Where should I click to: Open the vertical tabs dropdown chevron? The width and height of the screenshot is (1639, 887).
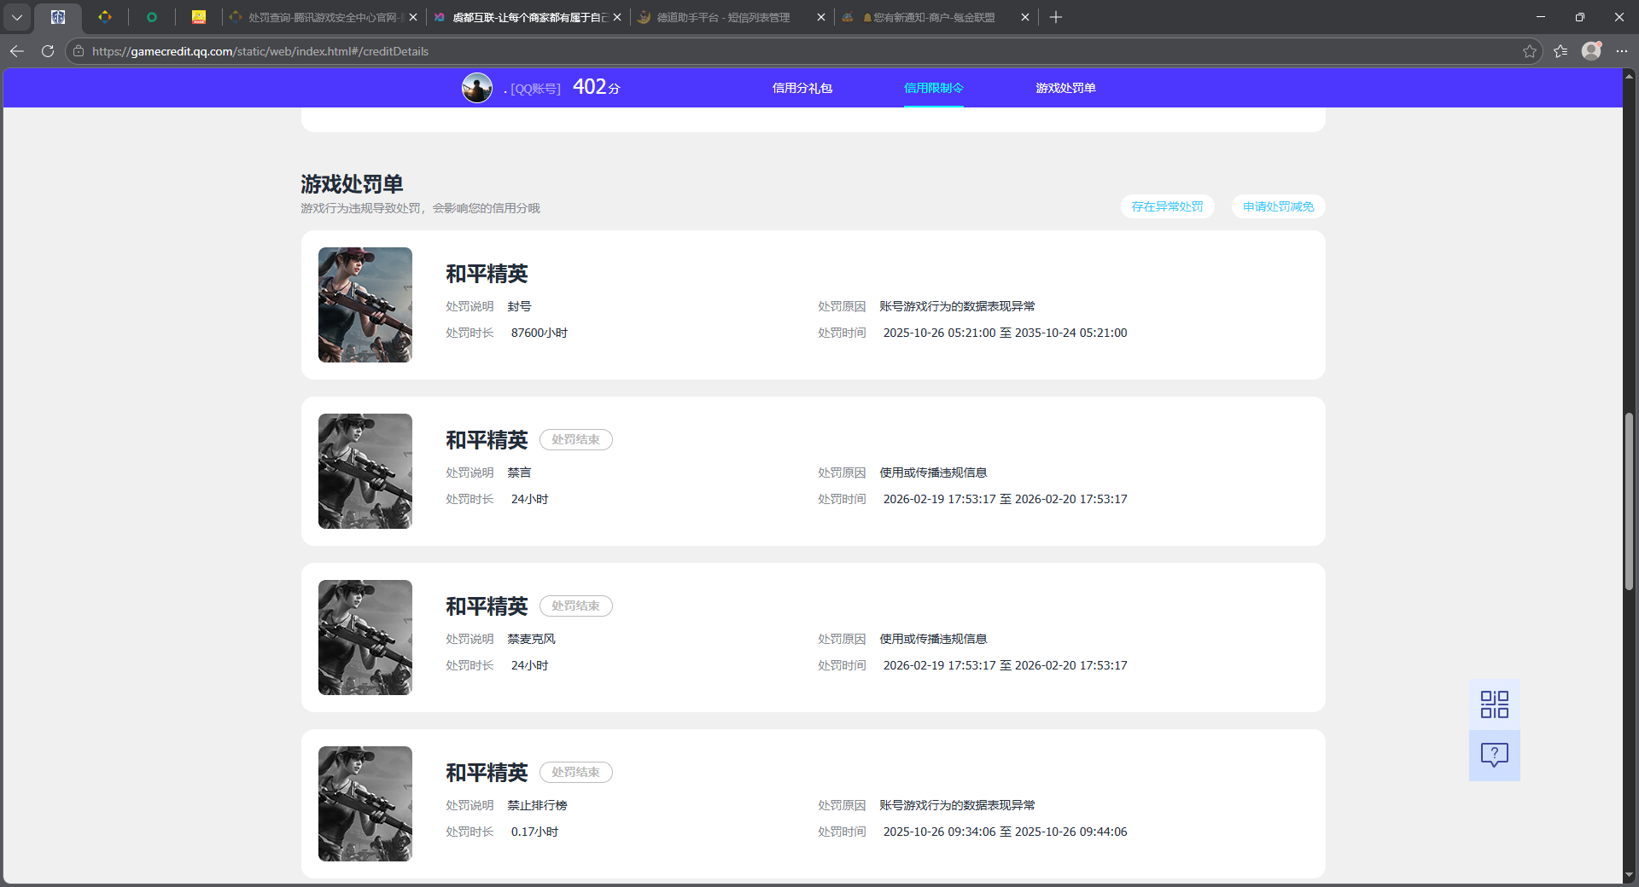tap(17, 17)
